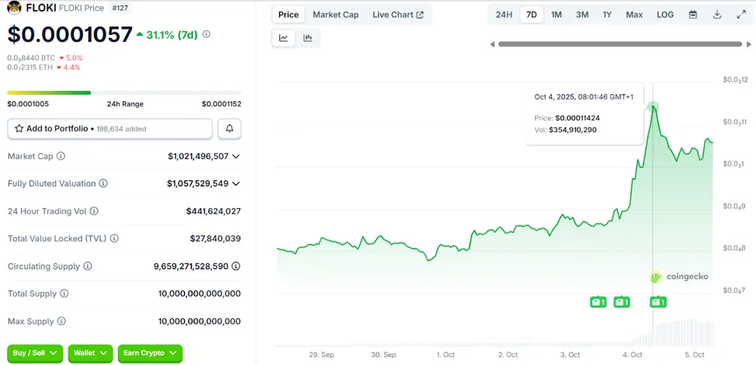Click Add to Portfolio button

[109, 128]
